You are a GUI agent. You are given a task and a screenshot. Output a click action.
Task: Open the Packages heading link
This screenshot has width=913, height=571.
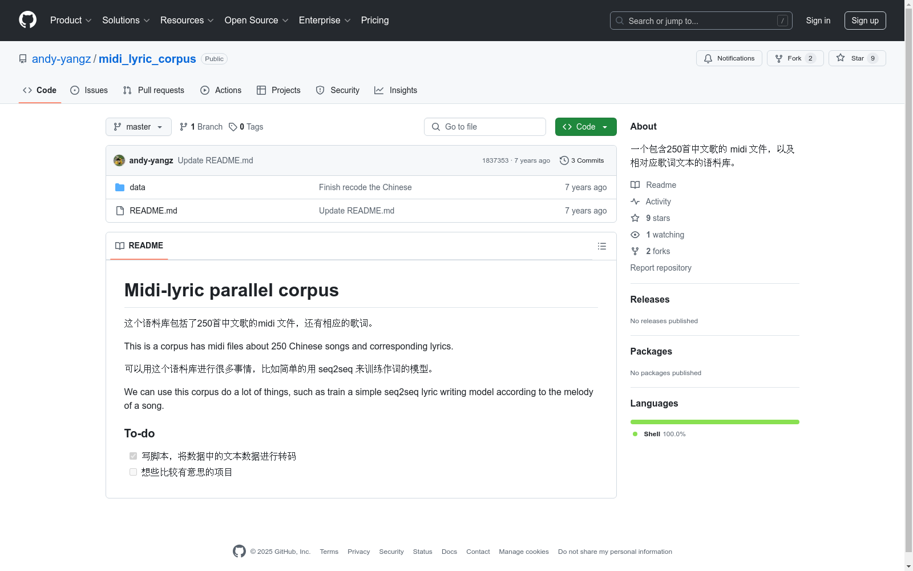tap(651, 352)
